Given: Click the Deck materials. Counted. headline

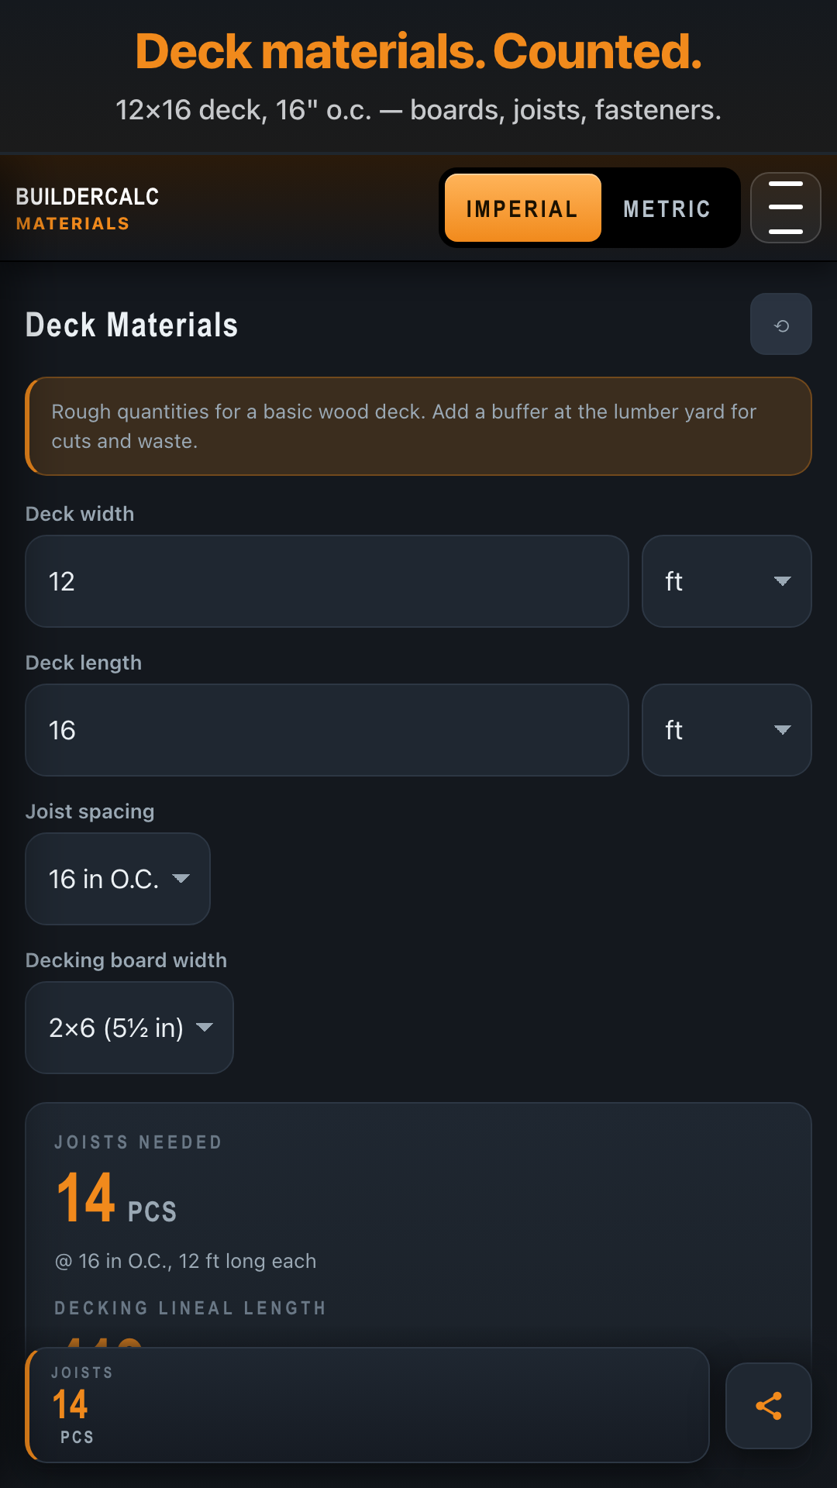Looking at the screenshot, I should coord(418,51).
